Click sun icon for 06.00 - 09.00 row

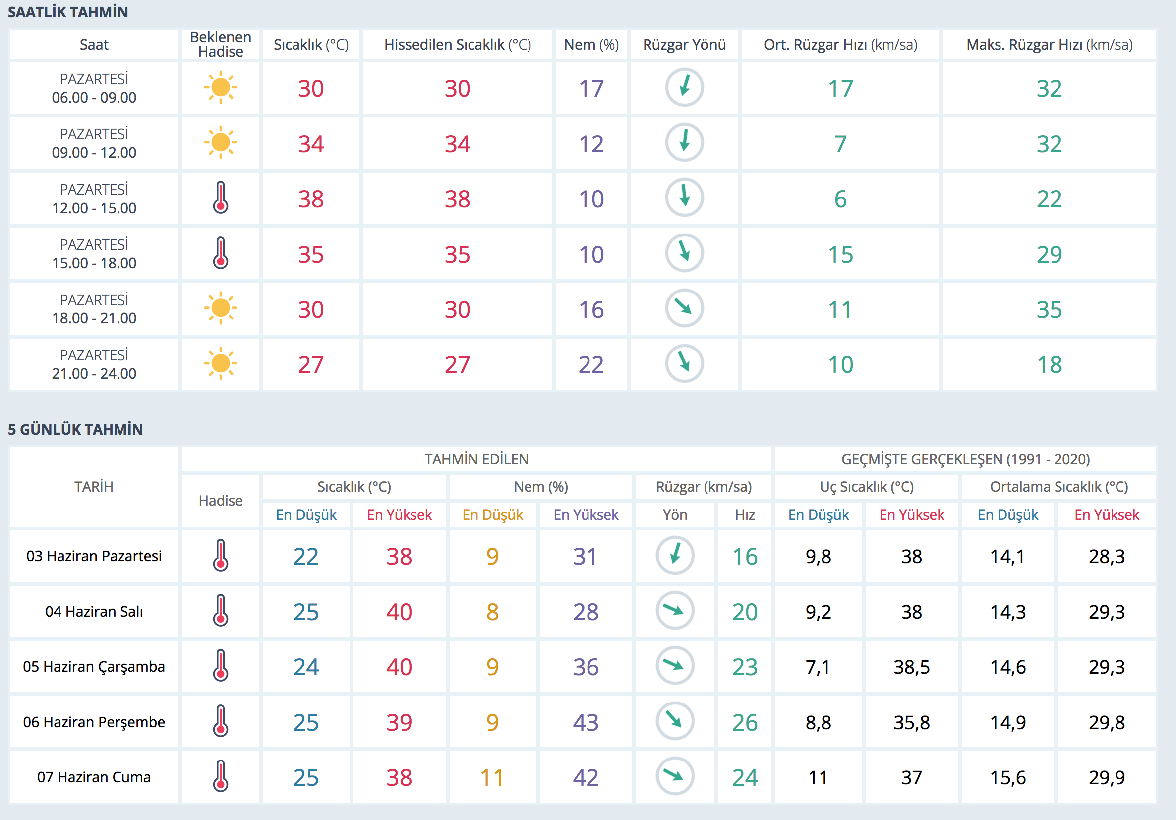click(220, 88)
